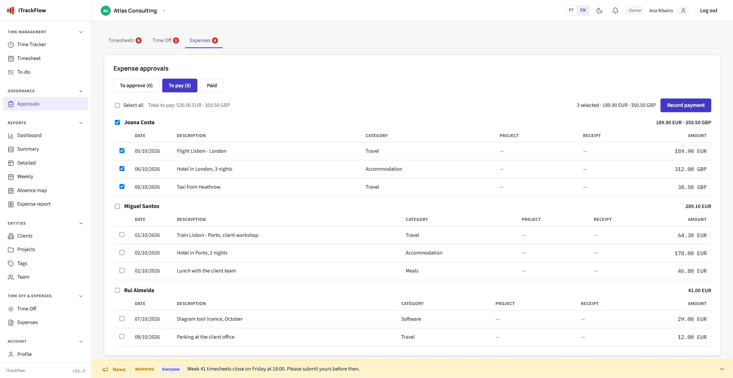Show To approve (0) expenses
Viewport: 733px width, 378px height.
(136, 86)
